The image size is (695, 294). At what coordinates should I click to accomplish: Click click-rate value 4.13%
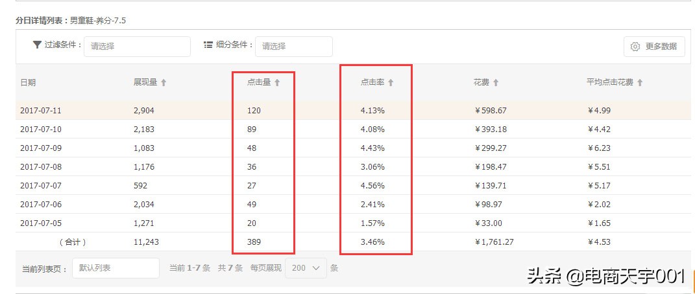click(x=372, y=111)
